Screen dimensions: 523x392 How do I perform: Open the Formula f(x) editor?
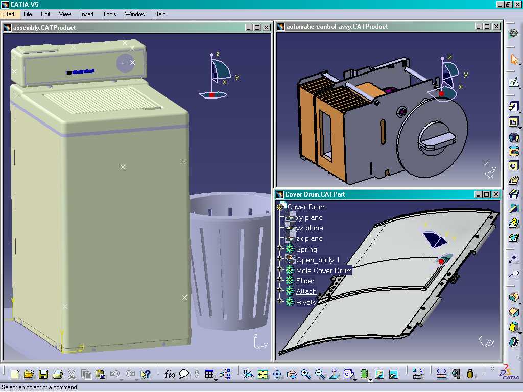tap(169, 374)
